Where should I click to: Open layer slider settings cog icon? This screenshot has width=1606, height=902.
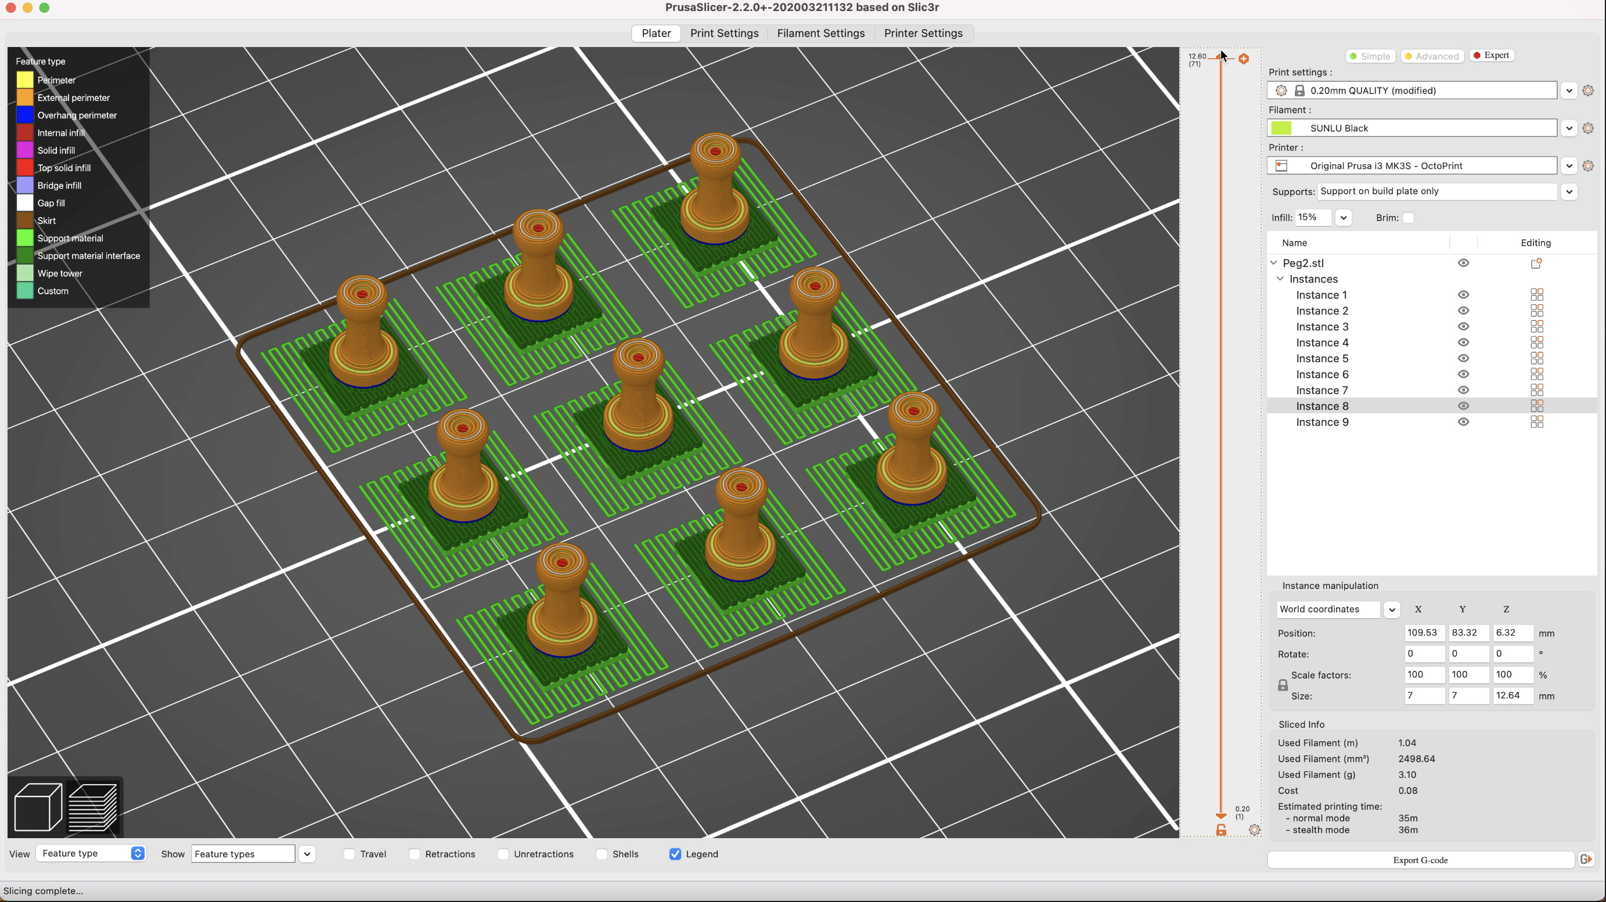point(1254,829)
